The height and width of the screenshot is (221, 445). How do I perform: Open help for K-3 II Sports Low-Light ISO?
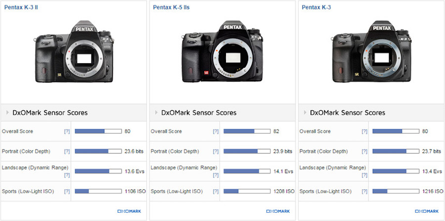67,191
